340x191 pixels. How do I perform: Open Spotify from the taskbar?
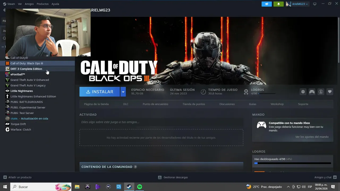click(x=139, y=187)
